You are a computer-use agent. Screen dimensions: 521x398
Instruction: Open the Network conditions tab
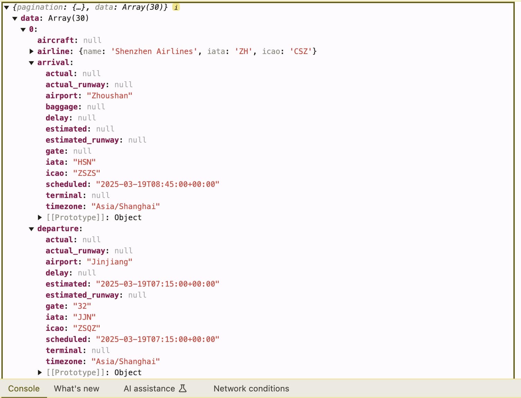[251, 388]
